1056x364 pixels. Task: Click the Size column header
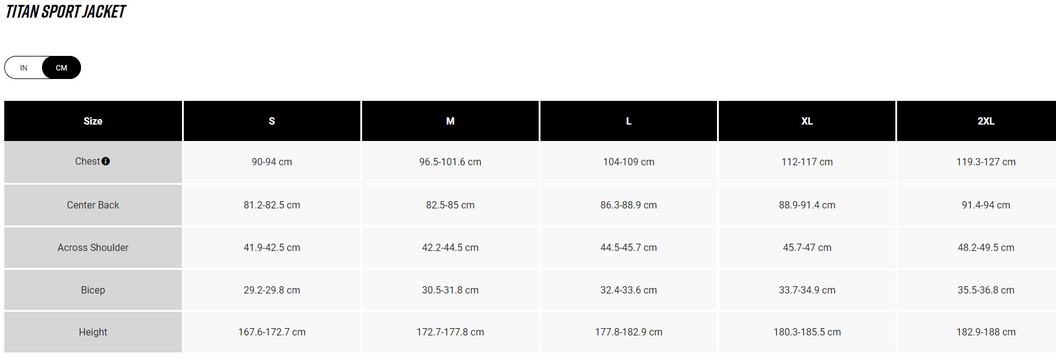pyautogui.click(x=93, y=121)
